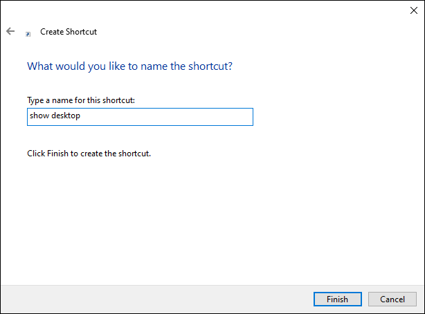Focus the shortcut name text box

point(139,116)
